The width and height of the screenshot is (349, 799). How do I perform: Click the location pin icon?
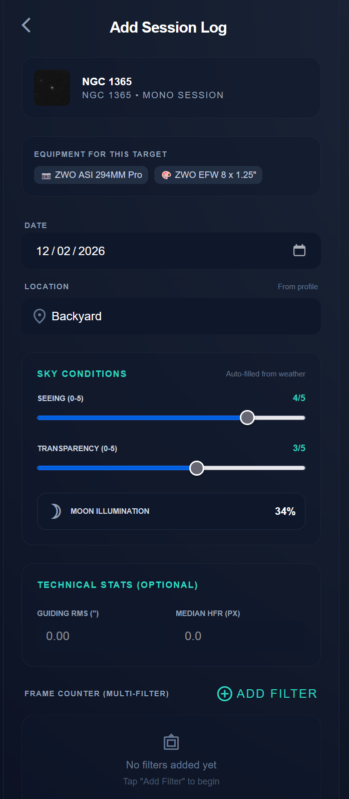[x=39, y=316]
